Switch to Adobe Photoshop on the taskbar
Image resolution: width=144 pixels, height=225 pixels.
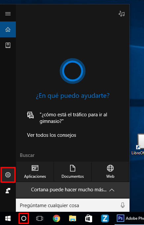pyautogui.click(x=130, y=218)
